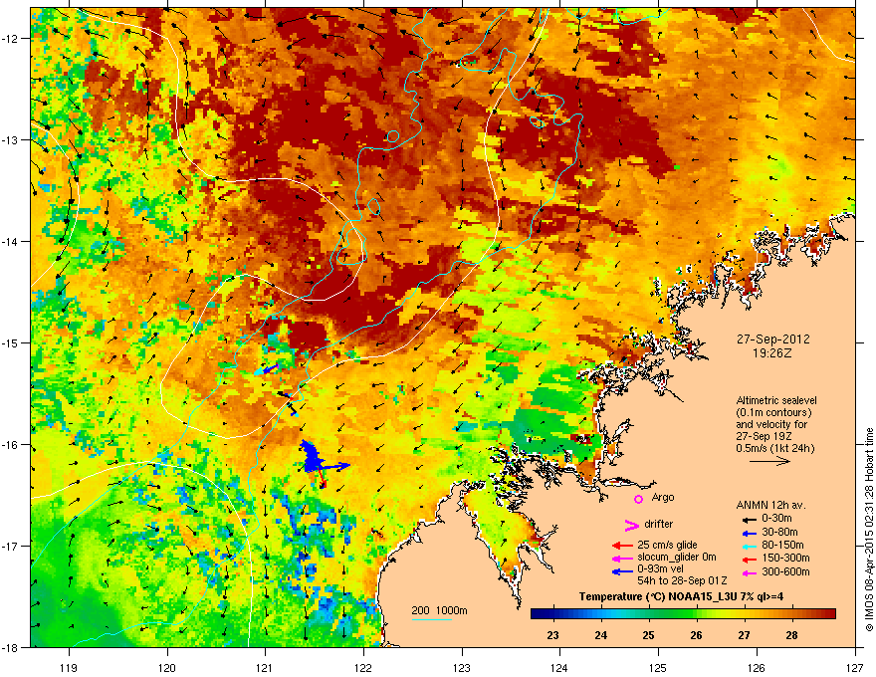The image size is (876, 677).
Task: Click the magenta arrow beside 300-600m
Action: [x=749, y=573]
